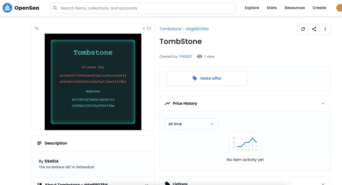Click the share icon

tap(314, 29)
